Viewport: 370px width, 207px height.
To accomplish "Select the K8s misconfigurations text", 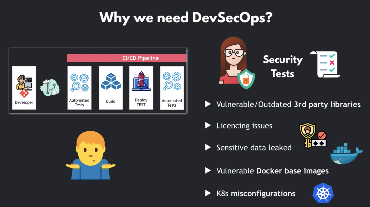I will pyautogui.click(x=256, y=194).
